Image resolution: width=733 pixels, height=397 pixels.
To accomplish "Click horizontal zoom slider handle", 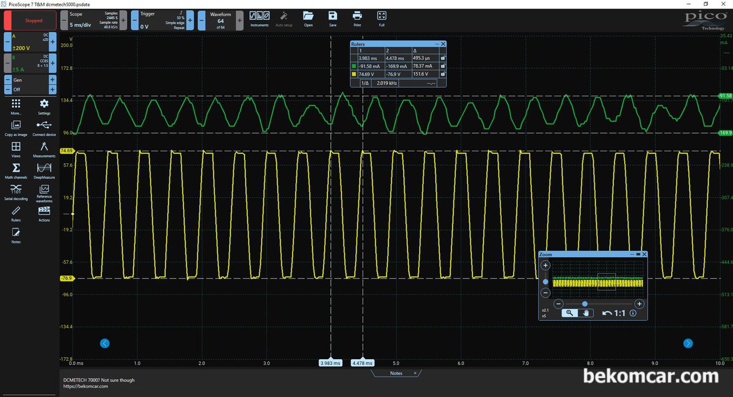I will [x=585, y=304].
